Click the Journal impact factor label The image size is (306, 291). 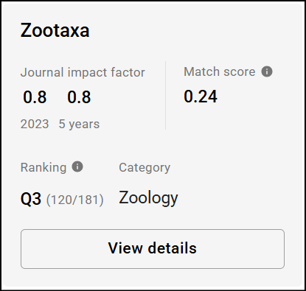point(83,72)
